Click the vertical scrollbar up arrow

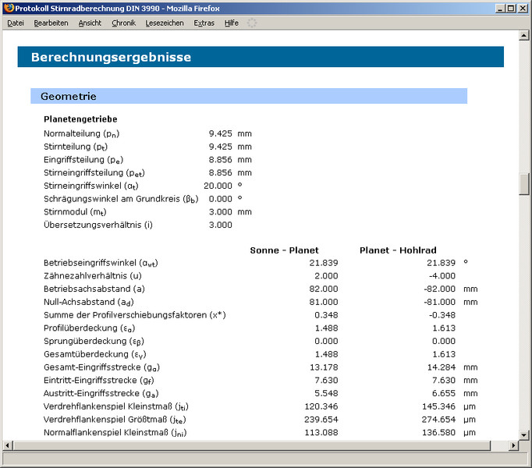(x=524, y=37)
